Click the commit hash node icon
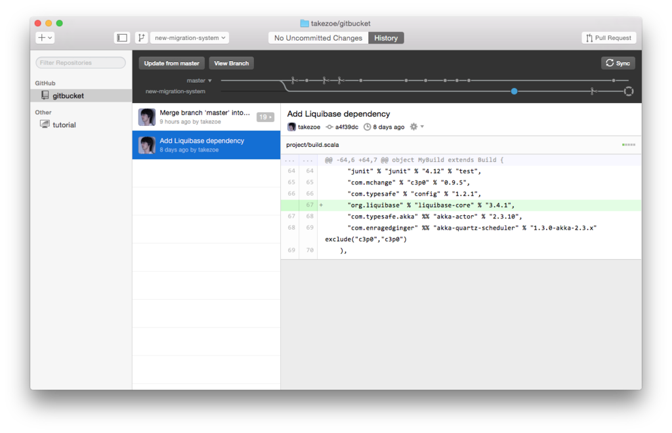 tap(329, 127)
